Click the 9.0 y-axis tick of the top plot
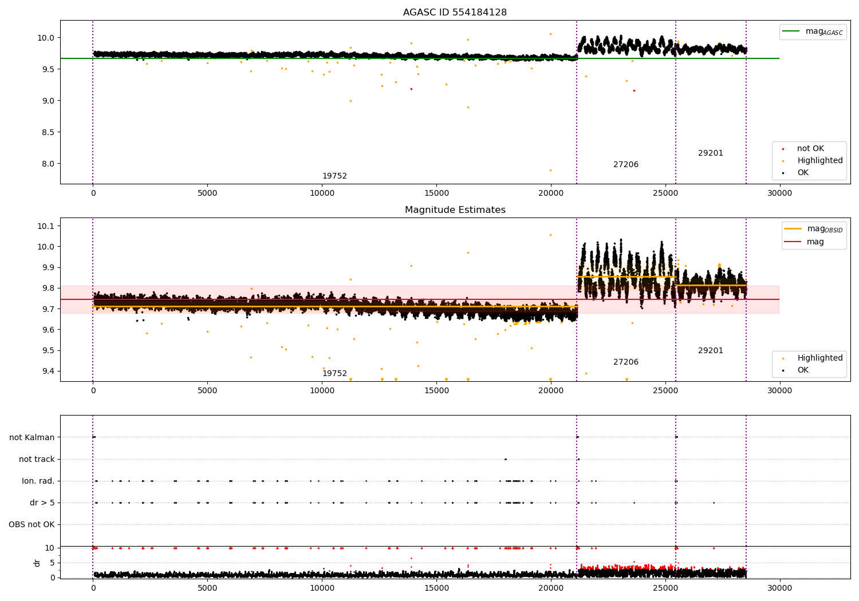The width and height of the screenshot is (859, 601). tap(48, 101)
